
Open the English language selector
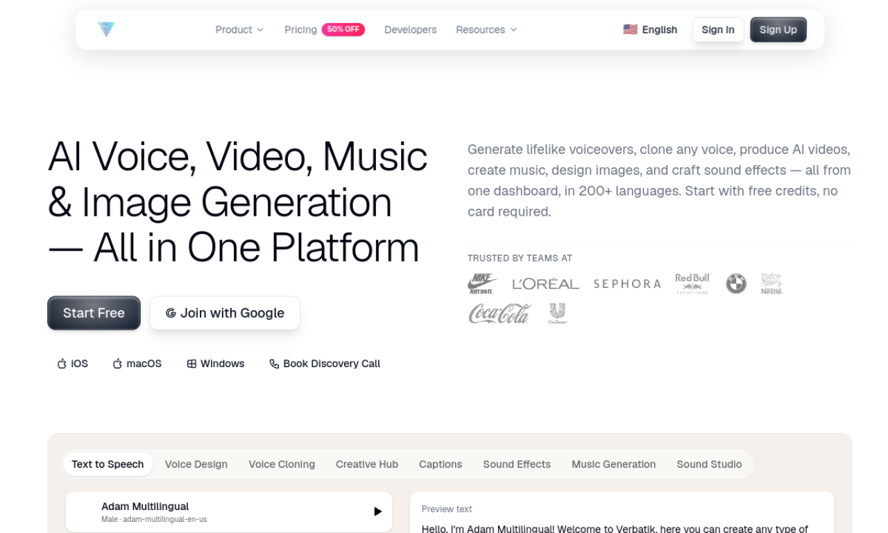(650, 30)
